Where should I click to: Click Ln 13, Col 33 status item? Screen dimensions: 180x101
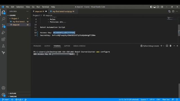coord(129,100)
